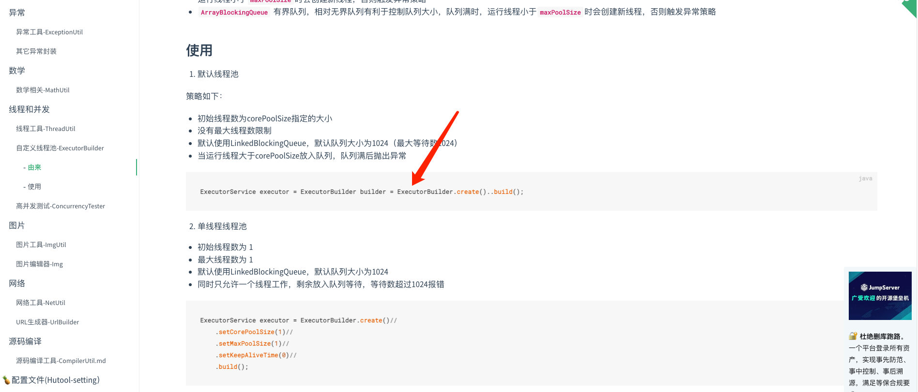The width and height of the screenshot is (918, 392).
Task: Open 其它异常封装 sidebar entry
Action: coord(36,51)
